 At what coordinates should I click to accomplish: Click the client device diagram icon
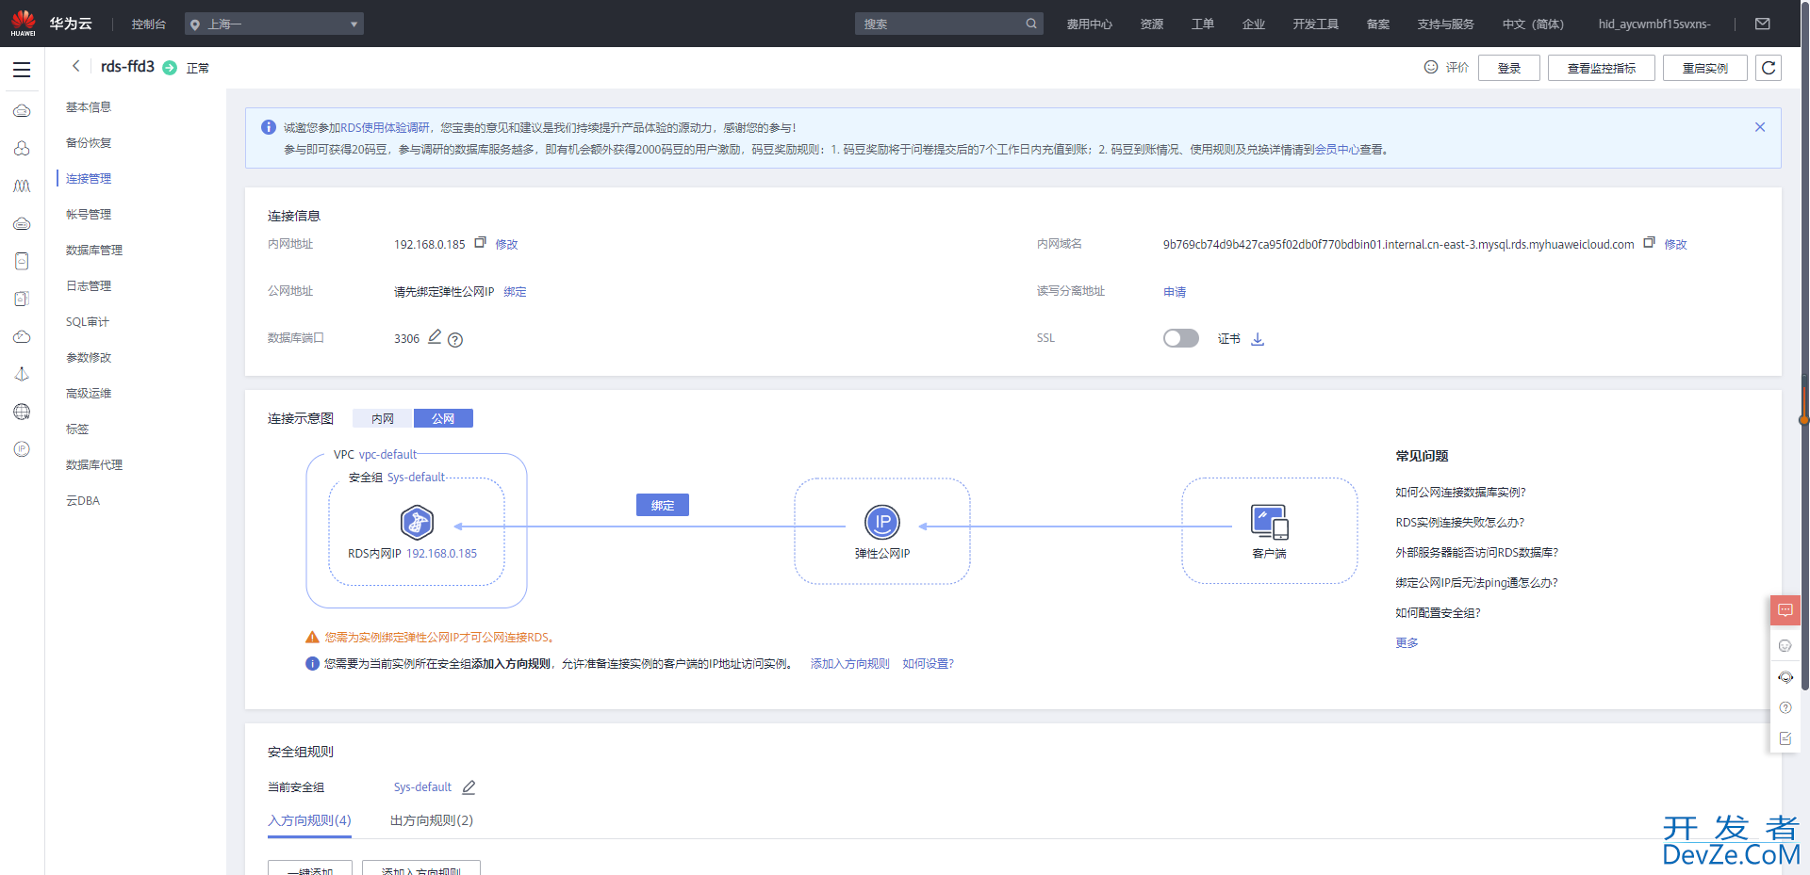[x=1269, y=522]
